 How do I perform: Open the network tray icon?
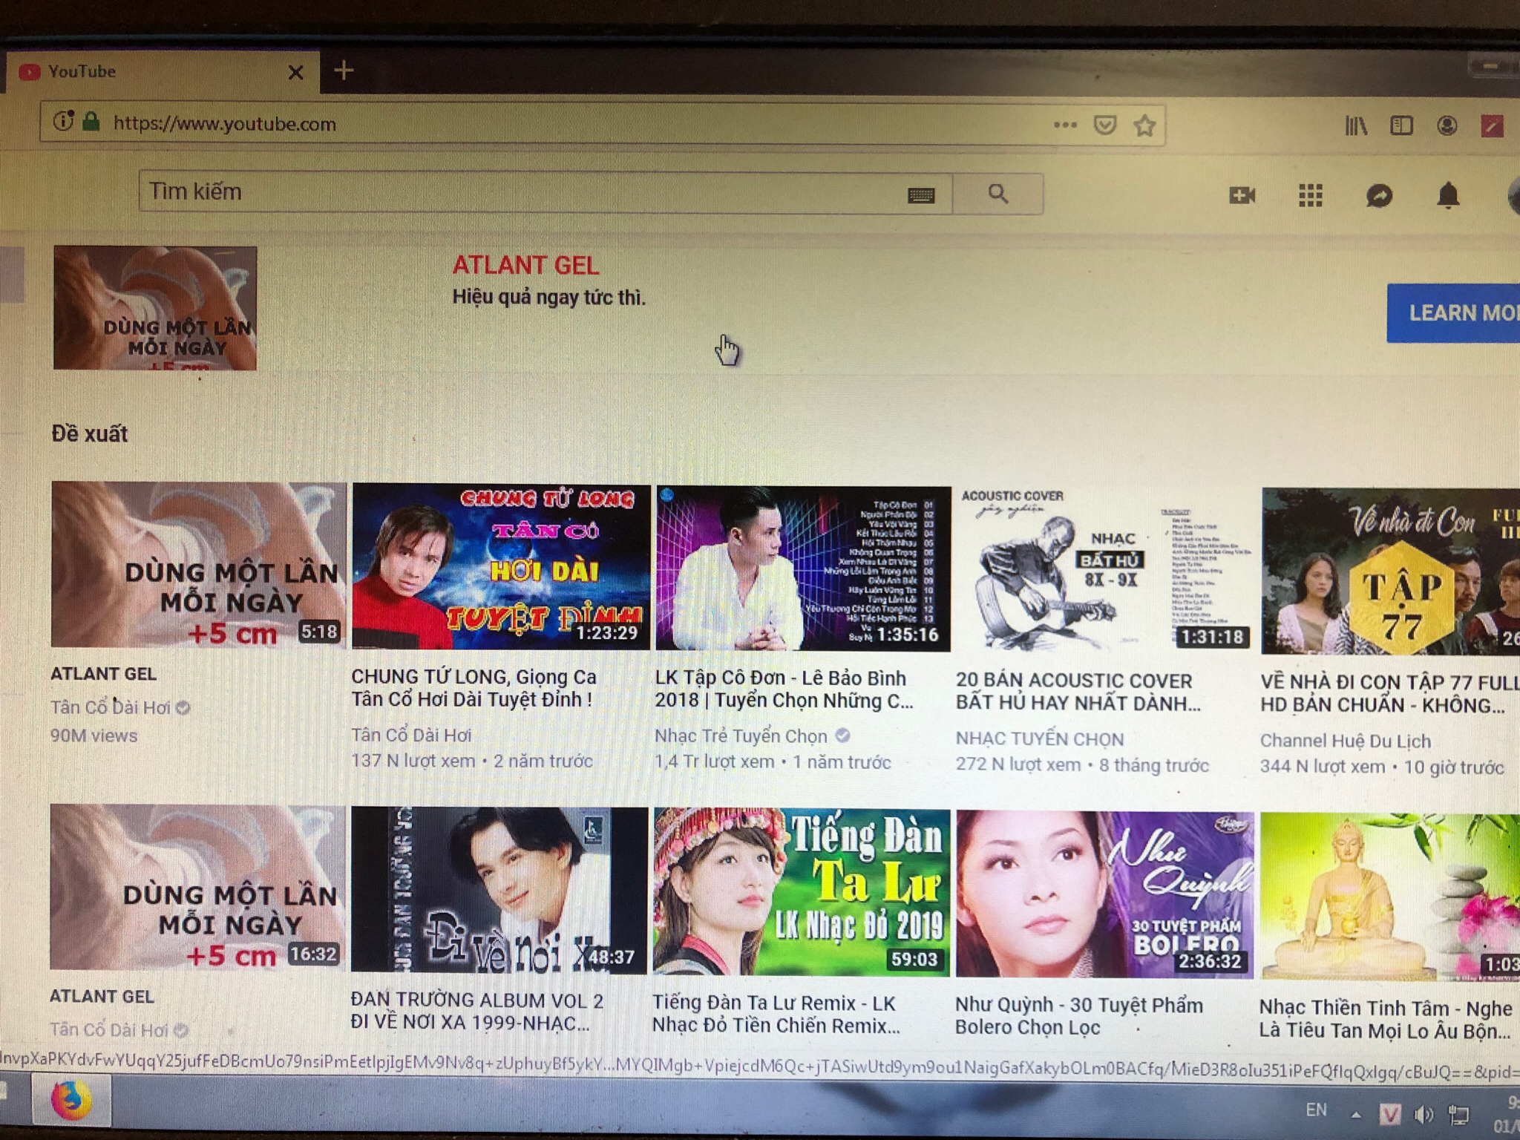[1458, 1115]
